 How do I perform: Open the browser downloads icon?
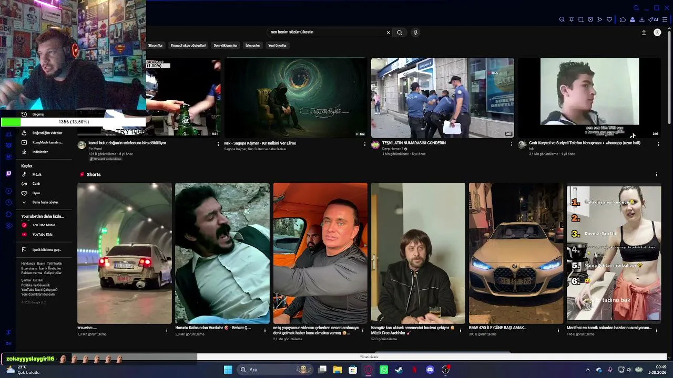[x=642, y=19]
